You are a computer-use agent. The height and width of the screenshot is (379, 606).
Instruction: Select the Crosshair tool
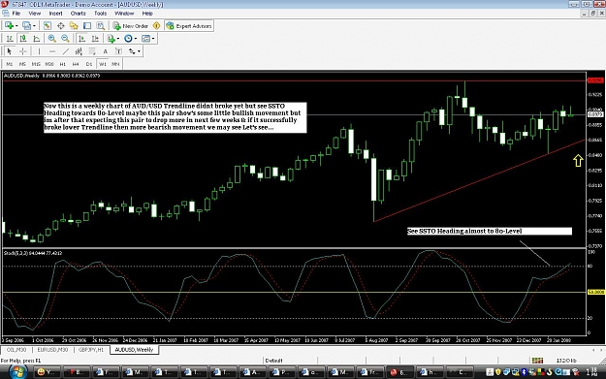pyautogui.click(x=23, y=51)
